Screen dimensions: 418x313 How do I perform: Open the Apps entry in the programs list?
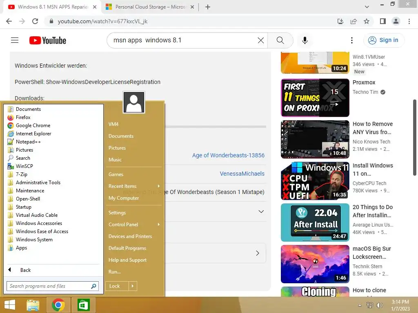[21, 248]
